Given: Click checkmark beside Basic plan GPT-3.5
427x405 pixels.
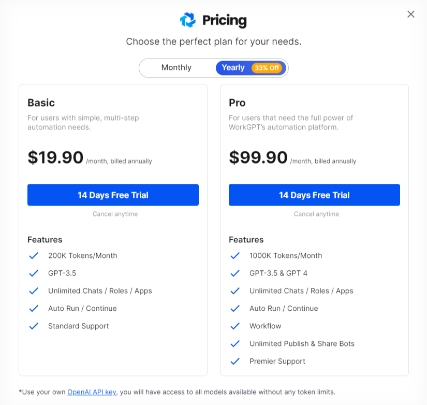Looking at the screenshot, I should click(34, 273).
